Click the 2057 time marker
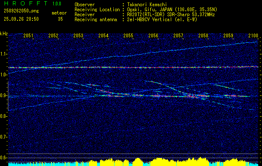 click(178, 36)
